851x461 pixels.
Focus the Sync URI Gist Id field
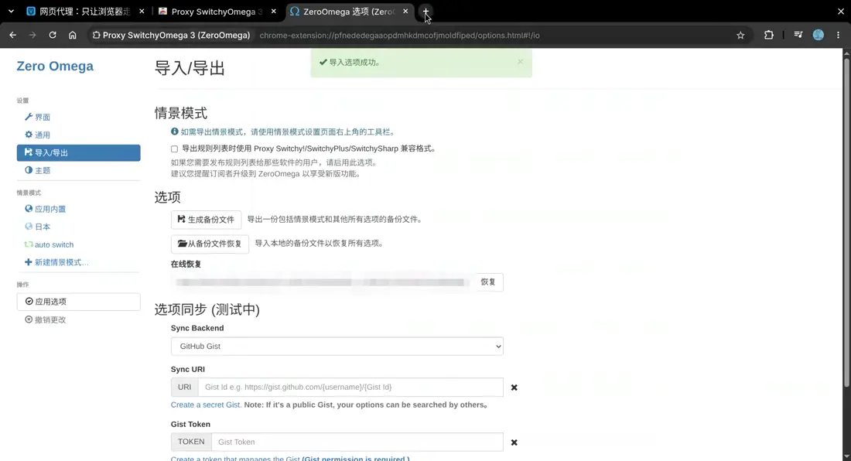coord(350,388)
